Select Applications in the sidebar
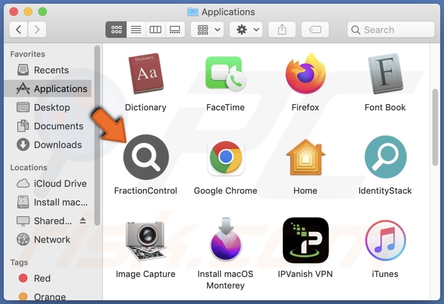 click(x=48, y=89)
